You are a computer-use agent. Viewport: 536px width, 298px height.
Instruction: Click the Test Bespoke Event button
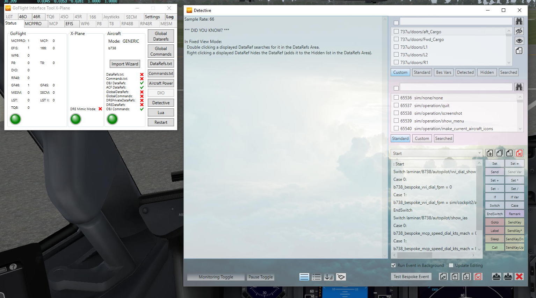pos(411,277)
